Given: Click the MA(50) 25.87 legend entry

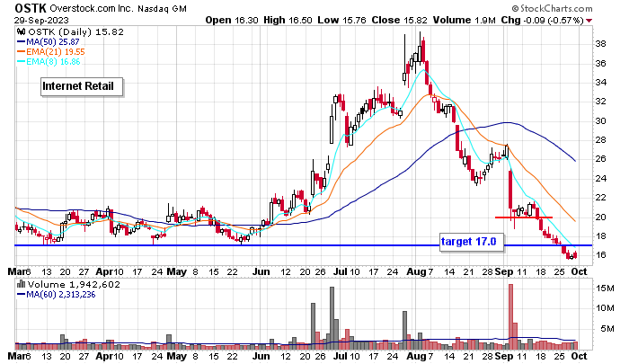Looking at the screenshot, I should (49, 41).
